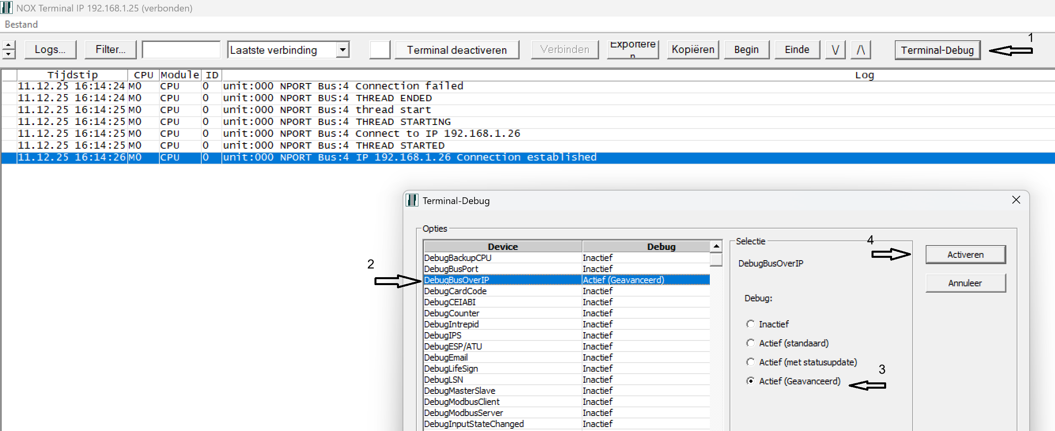Choose Actief (standaard) radio option
Screen dimensions: 1055x431
[750, 343]
